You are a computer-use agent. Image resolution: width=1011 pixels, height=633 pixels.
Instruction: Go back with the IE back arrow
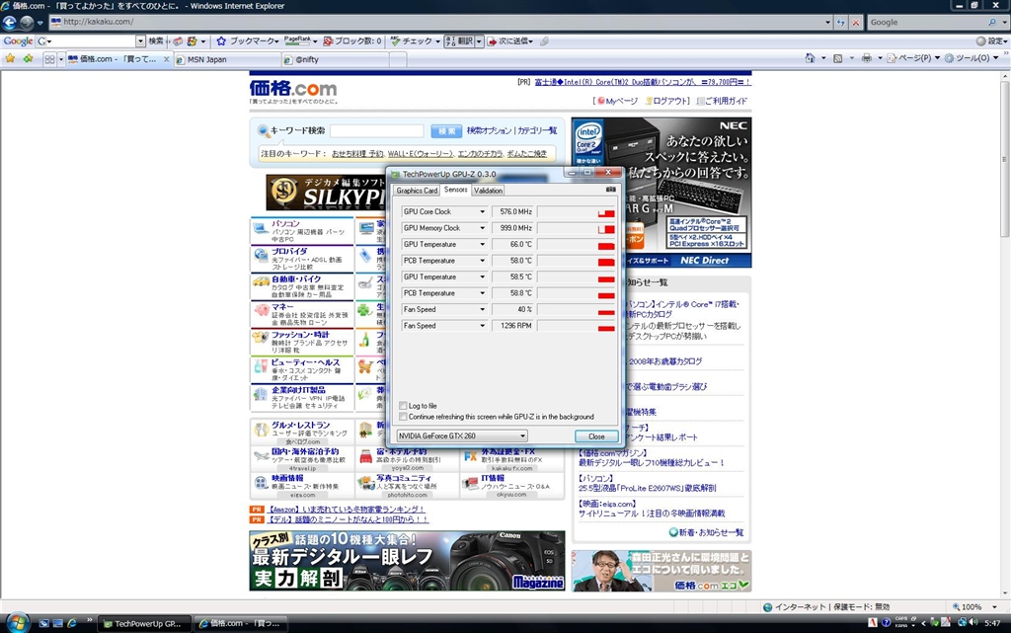point(10,23)
